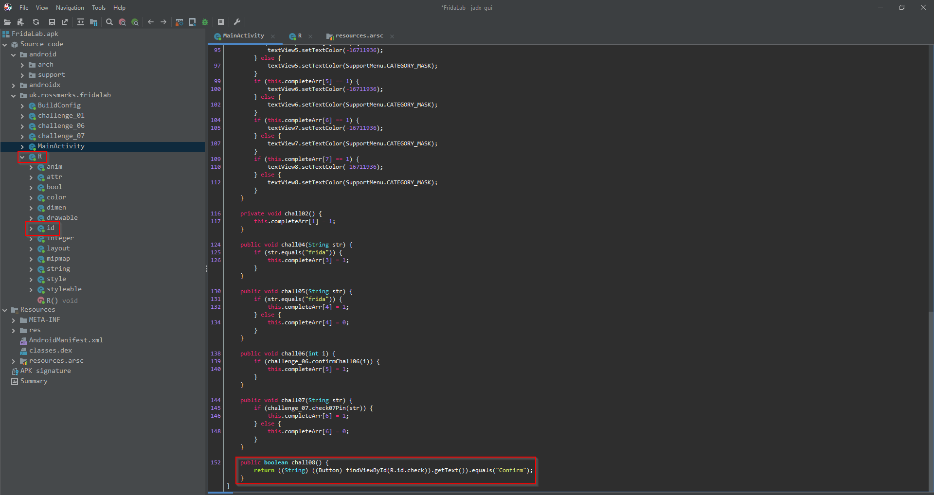Open the Navigation menu

click(70, 8)
